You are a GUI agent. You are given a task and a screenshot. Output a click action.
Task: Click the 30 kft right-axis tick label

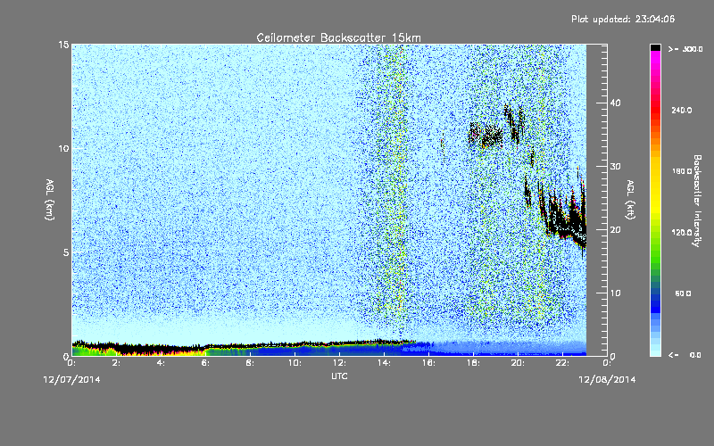click(x=615, y=167)
